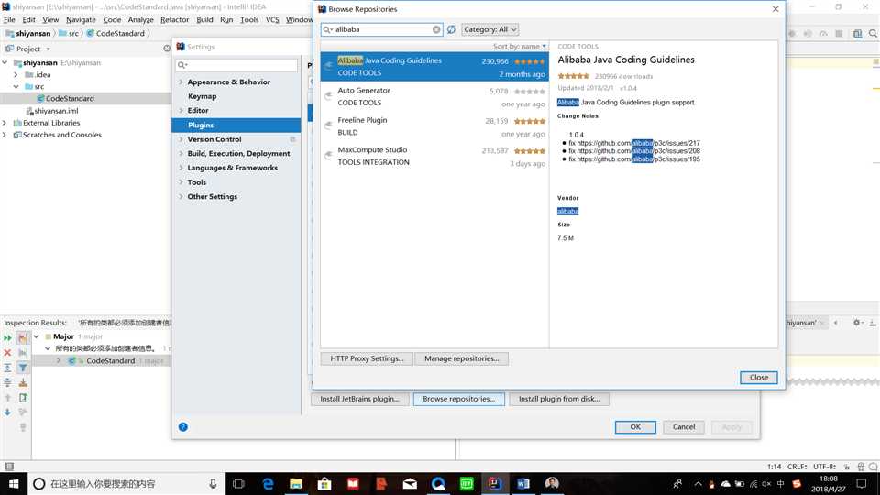The height and width of the screenshot is (495, 880).
Task: Click Search Everywhere magnifier in IDE toolbar
Action: click(873, 34)
